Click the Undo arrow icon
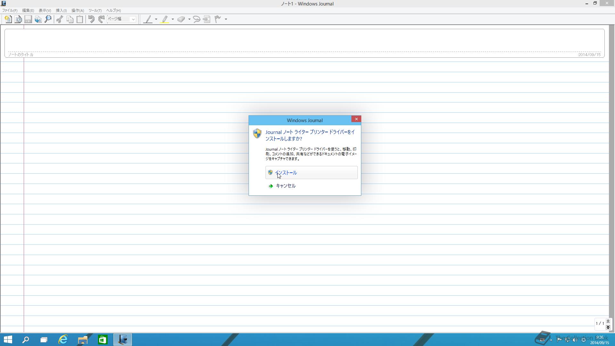Screen dimensions: 615x346 pyautogui.click(x=91, y=19)
